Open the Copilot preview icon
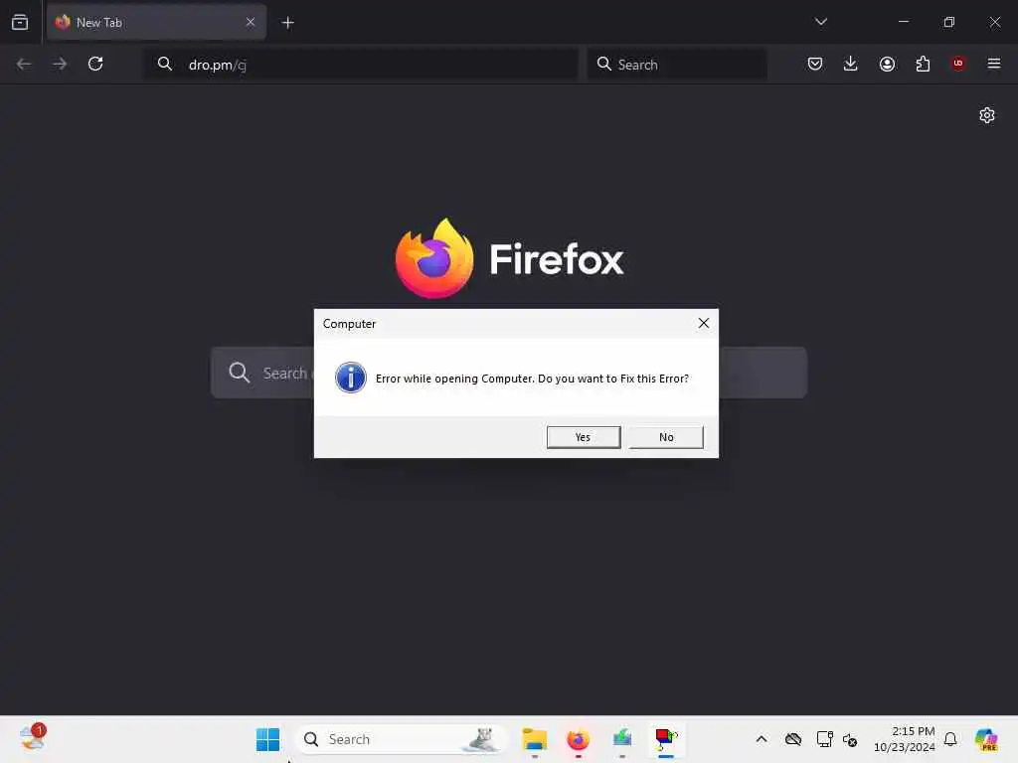1018x763 pixels. pos(986,739)
